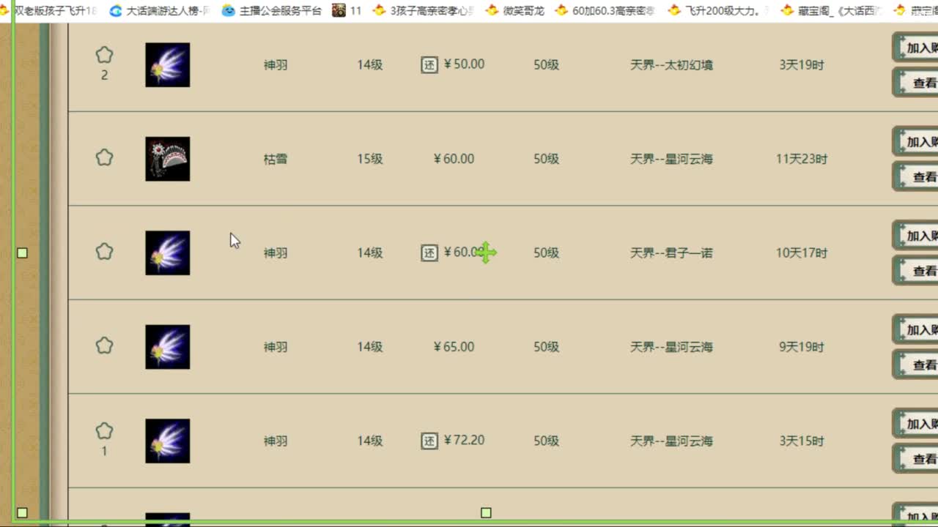
Task: View details of the ¥65.00 神羽
Action: [x=916, y=365]
